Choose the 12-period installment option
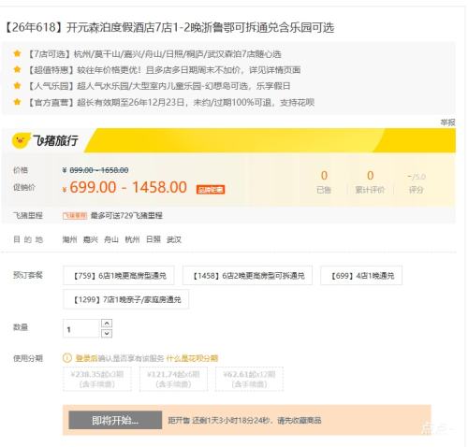This screenshot has height=447, width=468. click(x=249, y=379)
